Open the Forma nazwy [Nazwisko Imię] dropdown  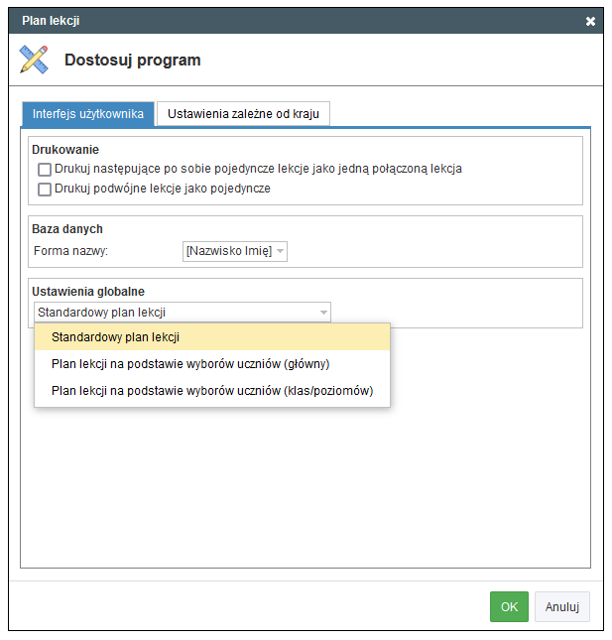pyautogui.click(x=235, y=251)
